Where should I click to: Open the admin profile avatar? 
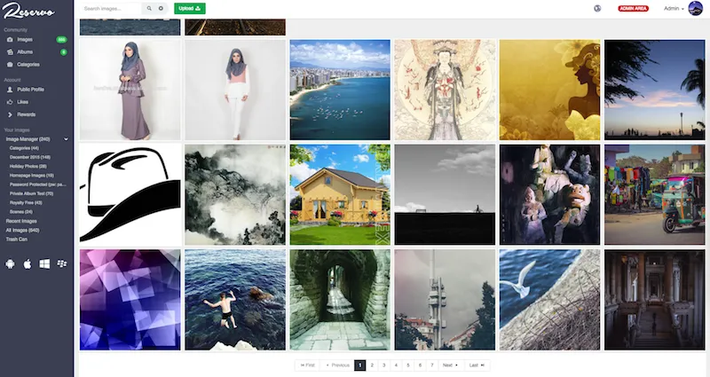[x=695, y=8]
